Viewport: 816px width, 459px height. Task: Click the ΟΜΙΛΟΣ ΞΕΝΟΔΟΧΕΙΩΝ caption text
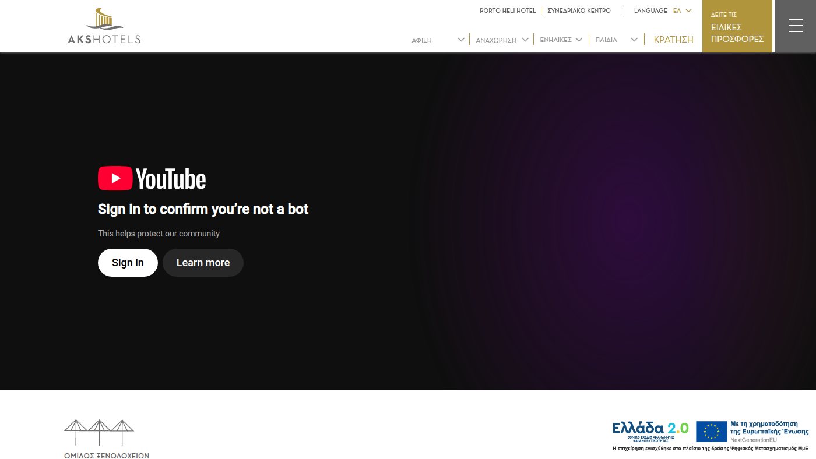tap(107, 455)
